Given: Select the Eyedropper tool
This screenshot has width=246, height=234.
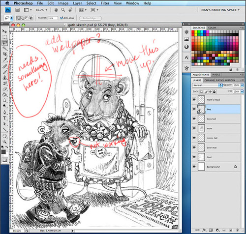Looking at the screenshot, I should 5,60.
